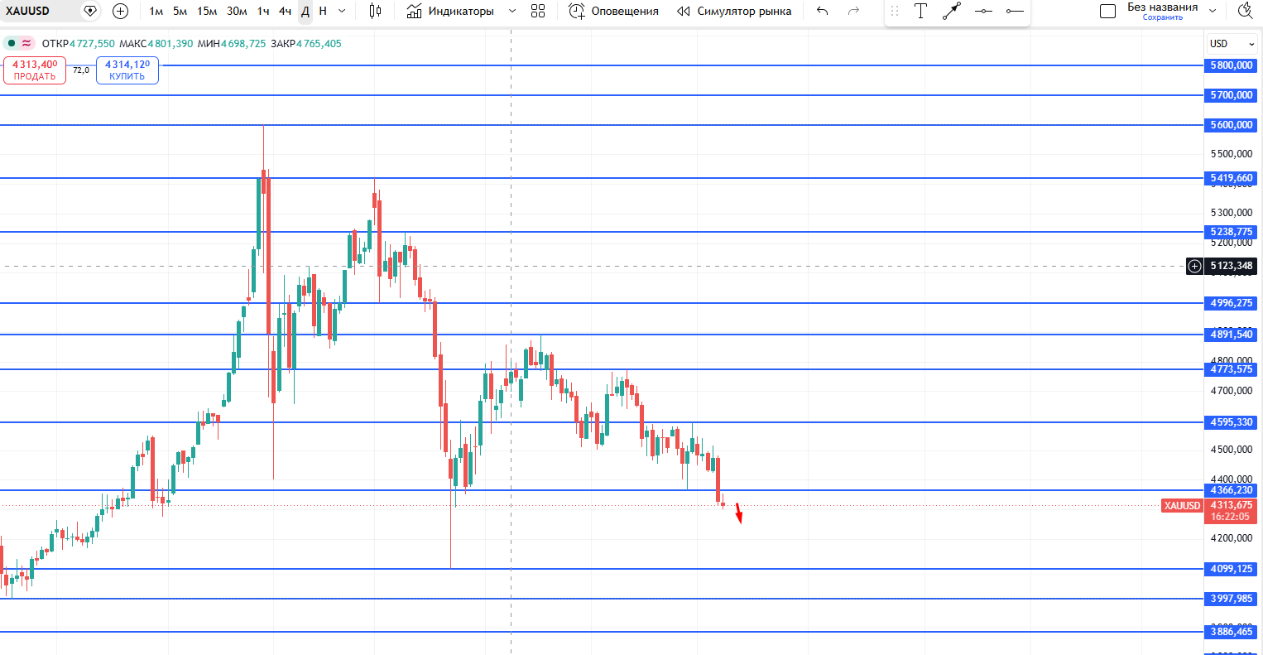Image resolution: width=1263 pixels, height=655 pixels.
Task: Click the red XAUUSD symbol price tag
Action: click(x=1181, y=506)
